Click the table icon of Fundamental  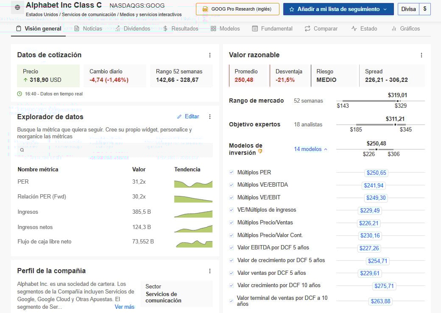(x=255, y=29)
